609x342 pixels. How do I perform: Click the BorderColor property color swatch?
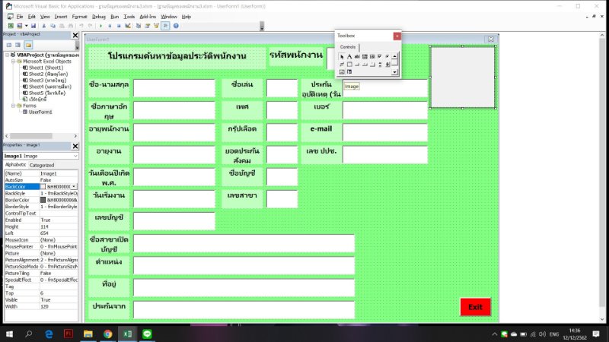43,200
